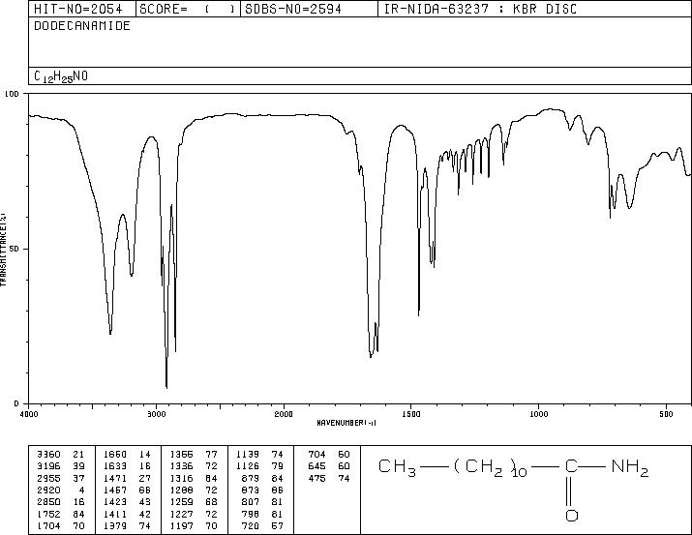Select the 1633 peak entry in table
Image resolution: width=692 pixels, height=535 pixels.
click(127, 466)
